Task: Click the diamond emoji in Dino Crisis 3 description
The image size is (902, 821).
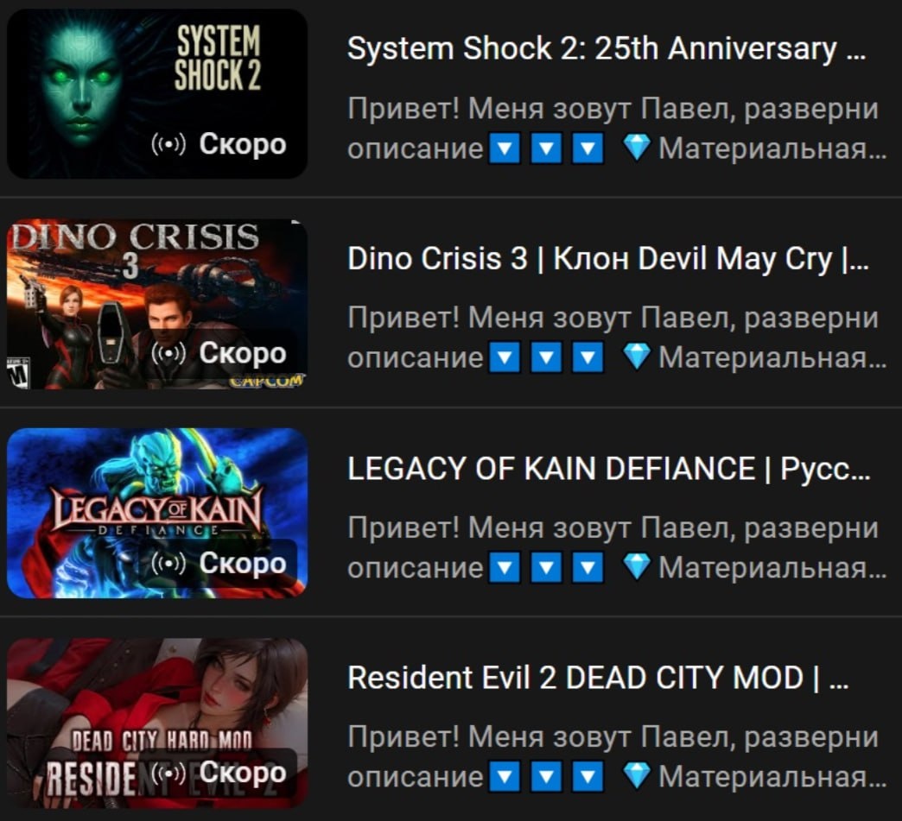Action: [x=637, y=357]
